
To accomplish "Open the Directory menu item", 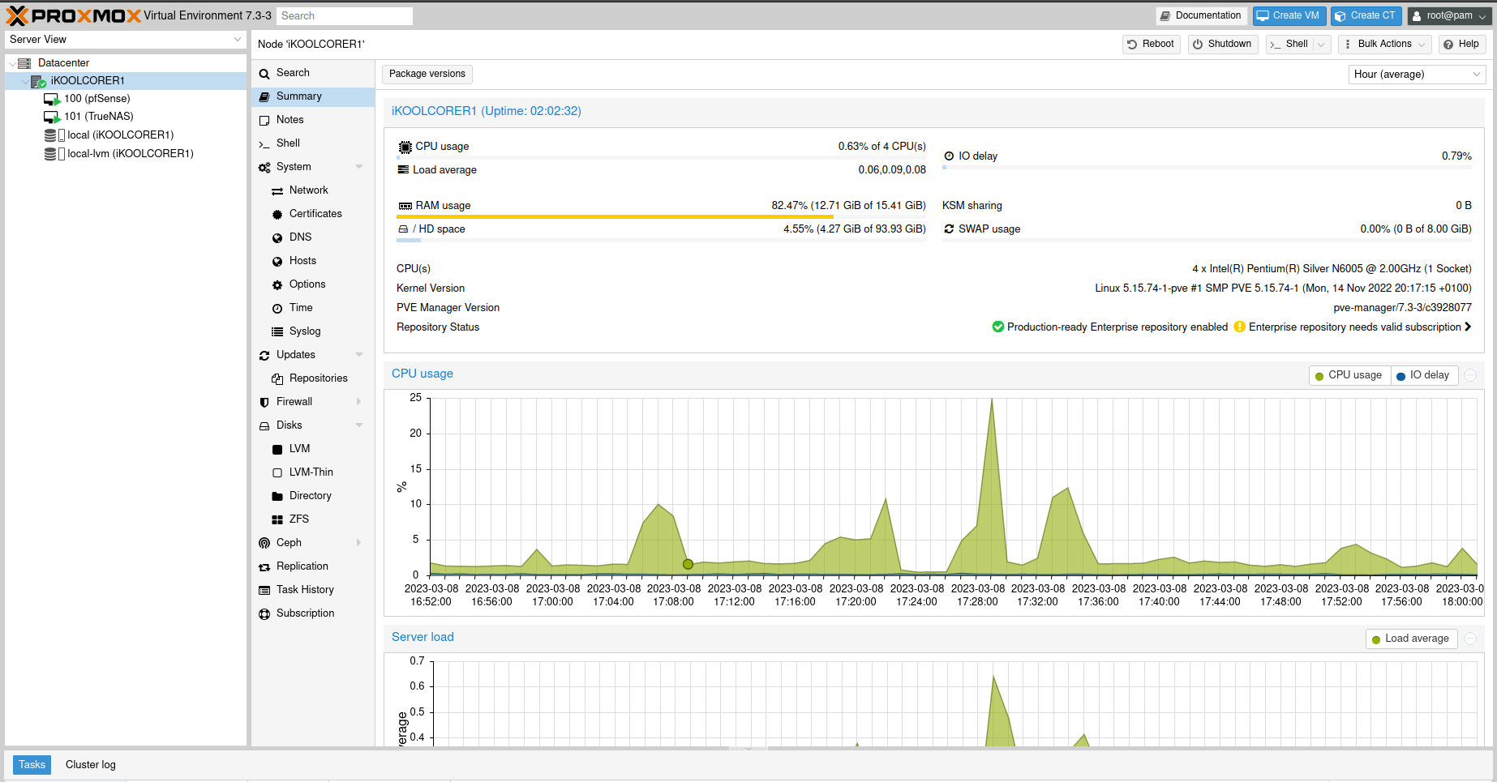I will pos(313,496).
